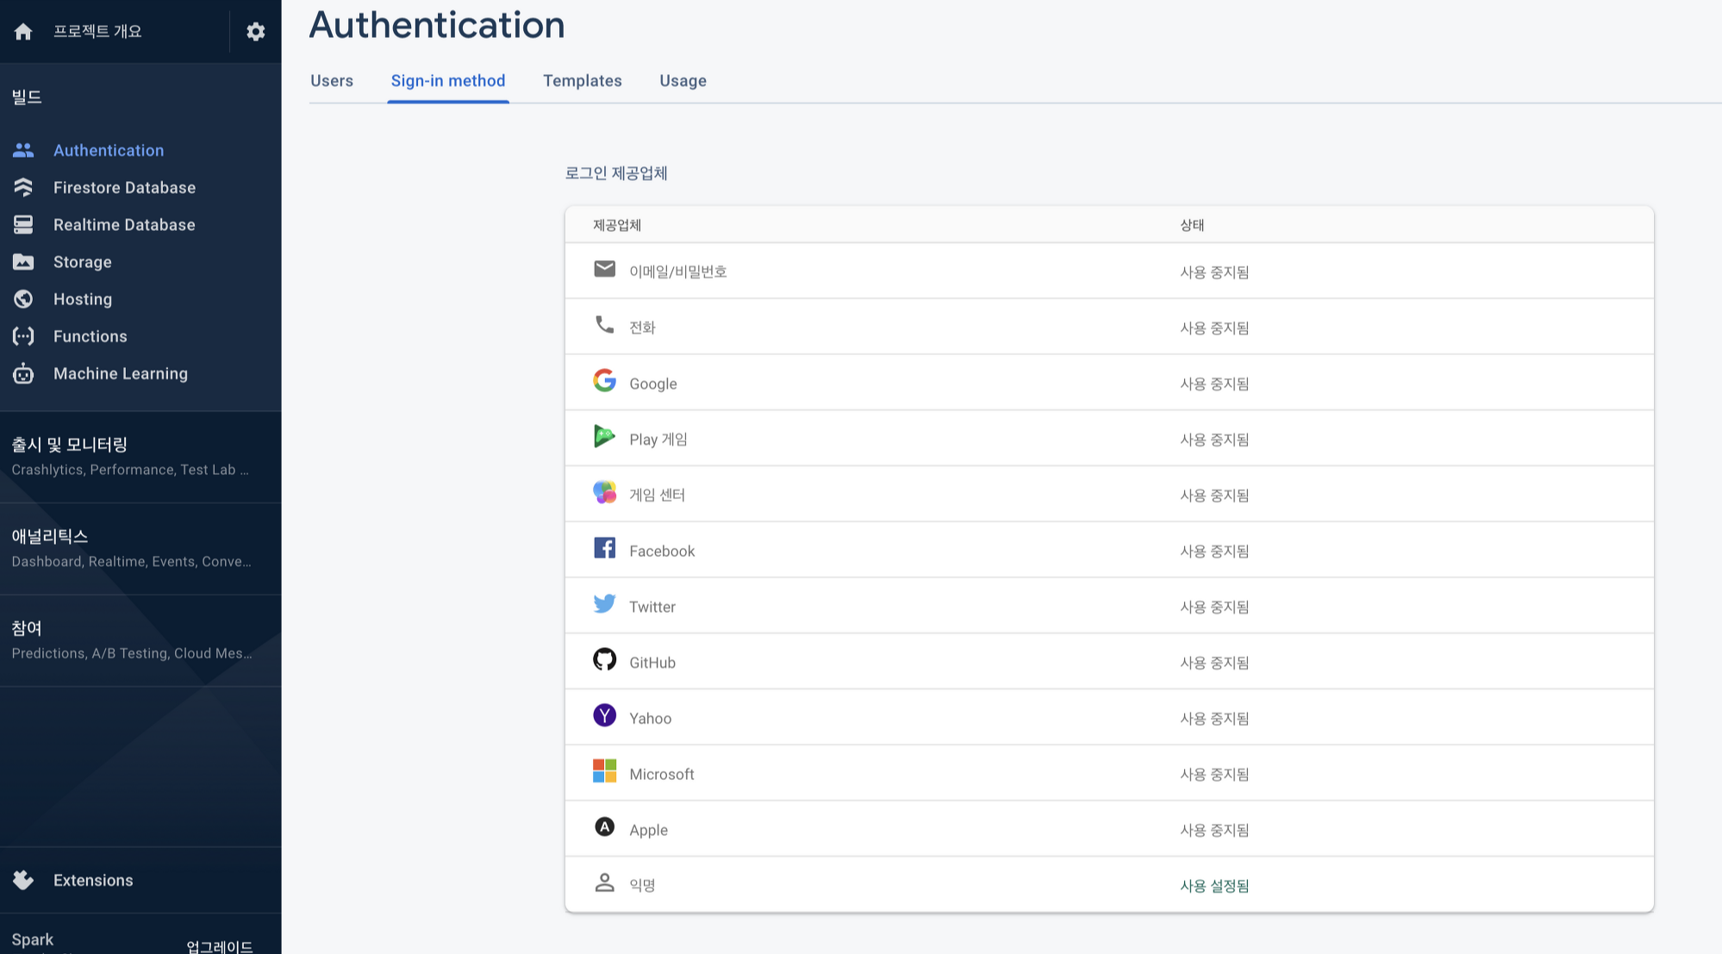Image resolution: width=1722 pixels, height=954 pixels.
Task: Click the Twitter bird icon
Action: 605,603
